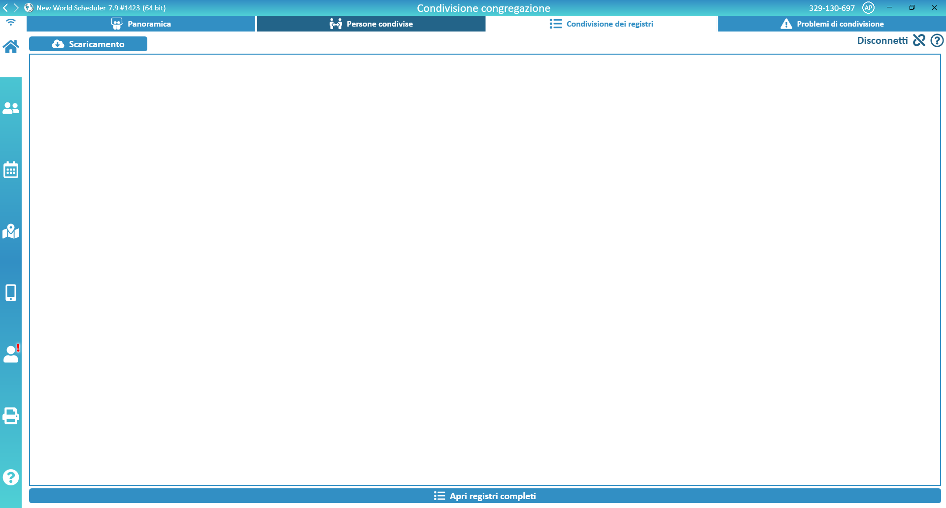Click the Scaricamento download button
This screenshot has width=946, height=508.
88,44
